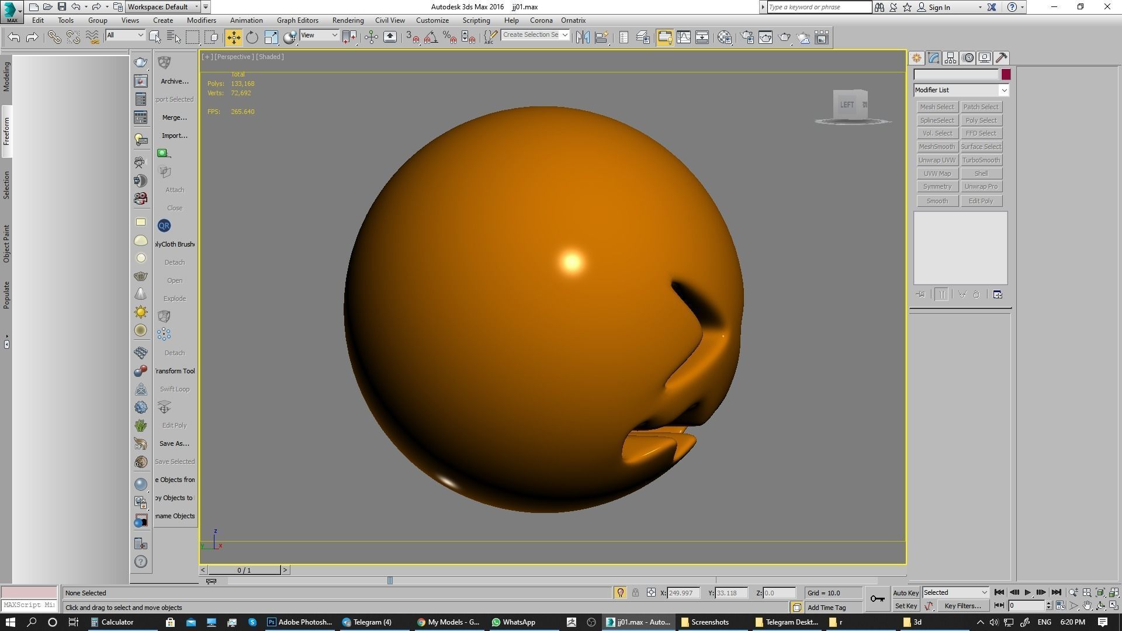1122x631 pixels.
Task: Go to the start frame
Action: tap(999, 592)
